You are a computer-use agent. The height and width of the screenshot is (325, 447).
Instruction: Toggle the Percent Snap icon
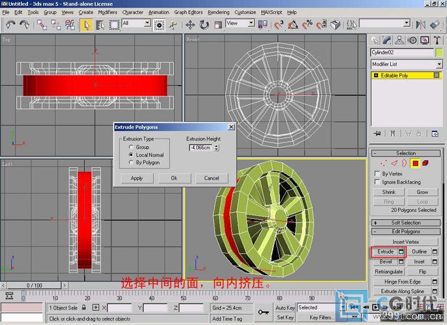click(x=307, y=25)
